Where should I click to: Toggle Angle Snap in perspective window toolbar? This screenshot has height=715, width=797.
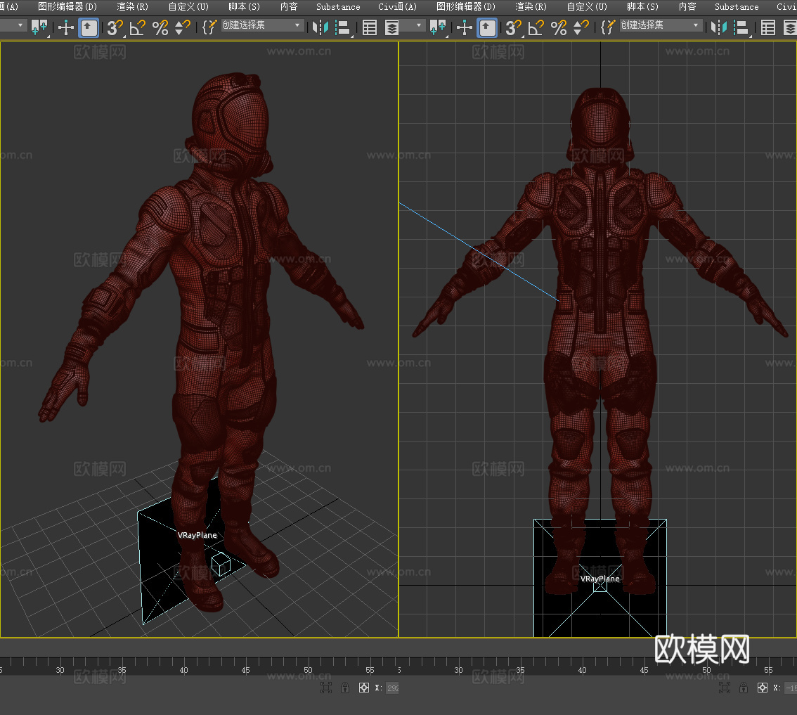pyautogui.click(x=137, y=27)
